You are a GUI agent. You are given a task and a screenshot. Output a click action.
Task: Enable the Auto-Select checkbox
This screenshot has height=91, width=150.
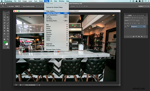(7, 6)
